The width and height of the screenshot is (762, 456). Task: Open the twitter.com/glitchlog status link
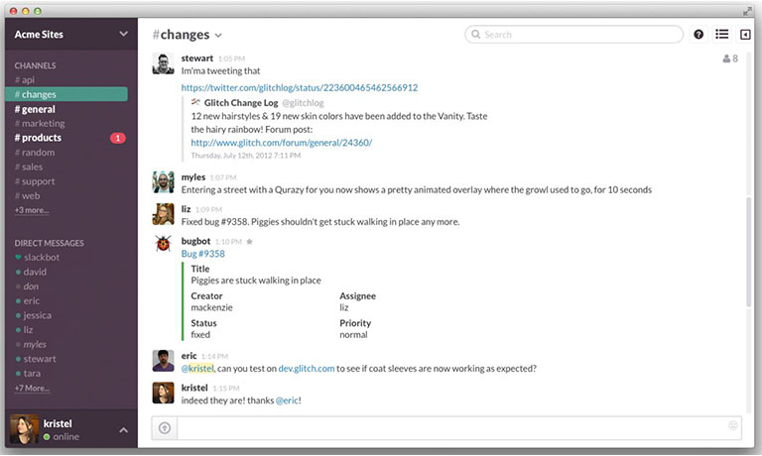pyautogui.click(x=300, y=88)
